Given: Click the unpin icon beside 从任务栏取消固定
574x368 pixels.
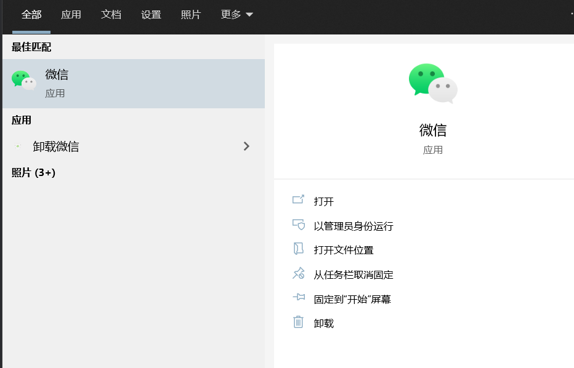Looking at the screenshot, I should (x=298, y=273).
